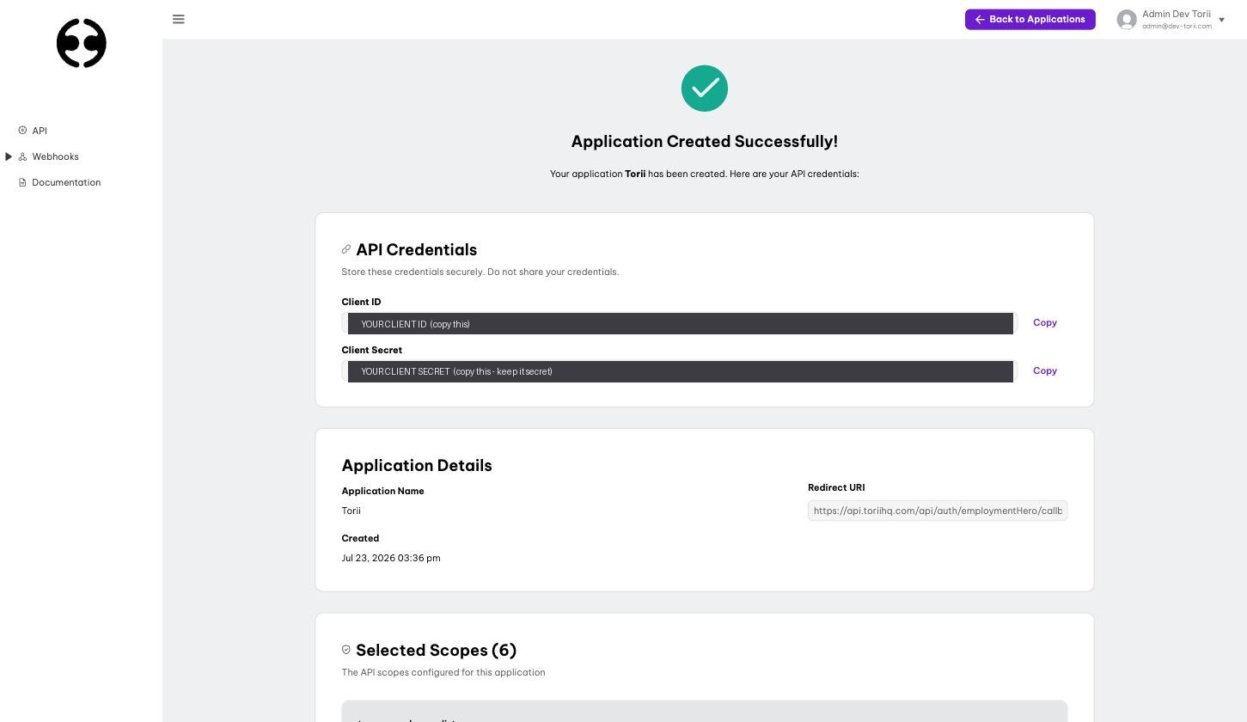Copy the Client Secret
This screenshot has height=722, width=1247.
coord(1045,370)
